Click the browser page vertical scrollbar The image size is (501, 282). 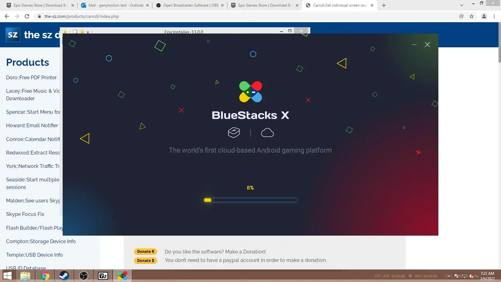(x=499, y=42)
